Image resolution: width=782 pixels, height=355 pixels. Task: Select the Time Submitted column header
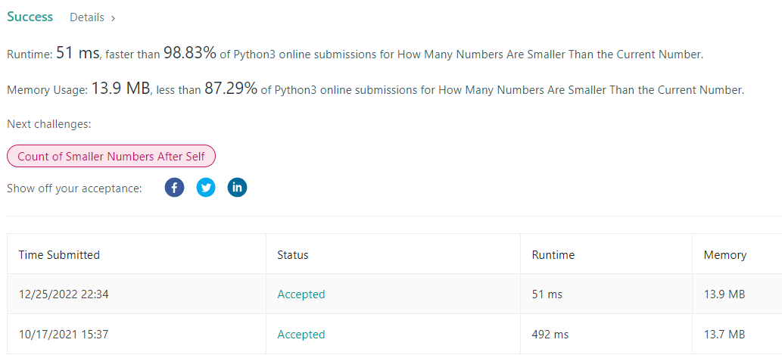pos(59,255)
